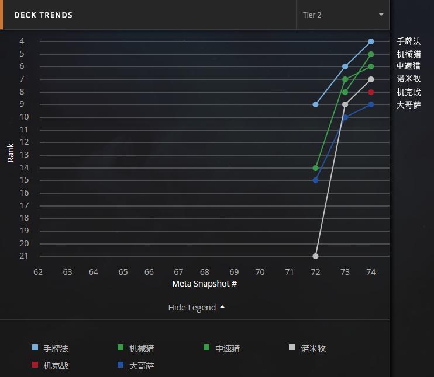Viewport: 434px width, 377px height.
Task: Click the vertical Rank axis title
Action: 11,152
